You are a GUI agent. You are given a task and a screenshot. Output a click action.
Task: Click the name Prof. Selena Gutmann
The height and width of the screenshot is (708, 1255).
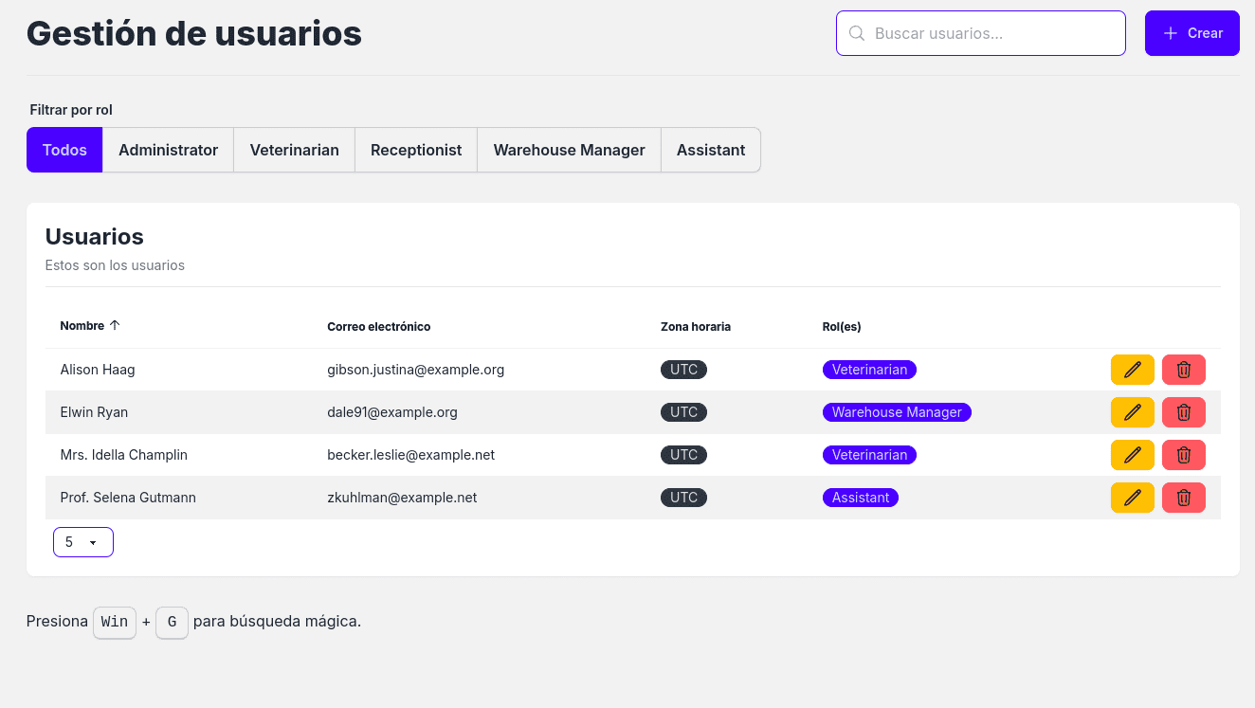pos(128,498)
